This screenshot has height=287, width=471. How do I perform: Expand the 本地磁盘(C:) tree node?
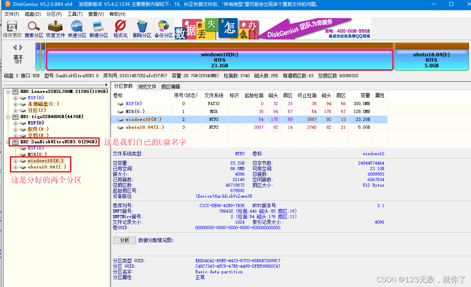pos(15,105)
